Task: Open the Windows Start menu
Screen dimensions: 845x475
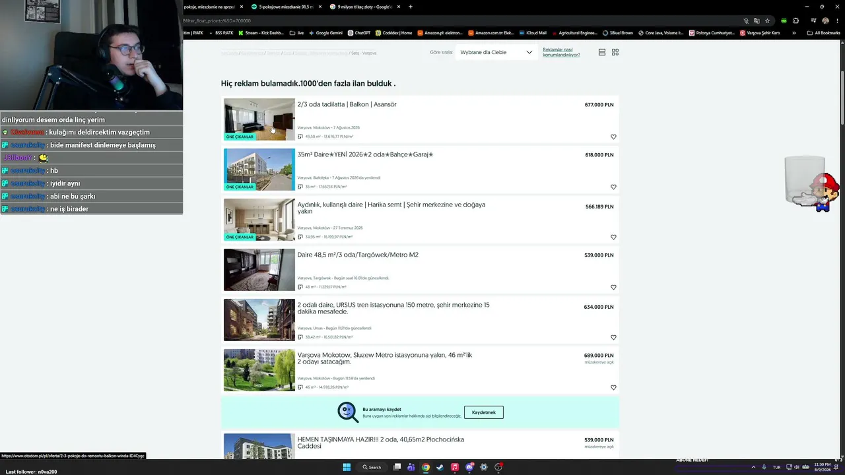Action: click(x=347, y=467)
